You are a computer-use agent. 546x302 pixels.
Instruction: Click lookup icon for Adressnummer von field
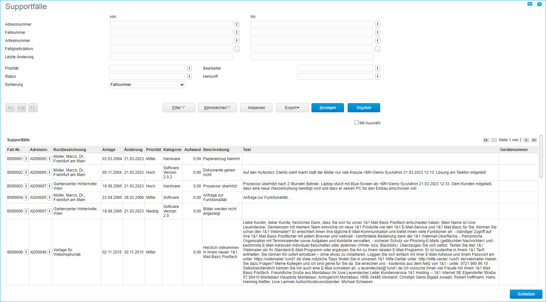pos(237,24)
